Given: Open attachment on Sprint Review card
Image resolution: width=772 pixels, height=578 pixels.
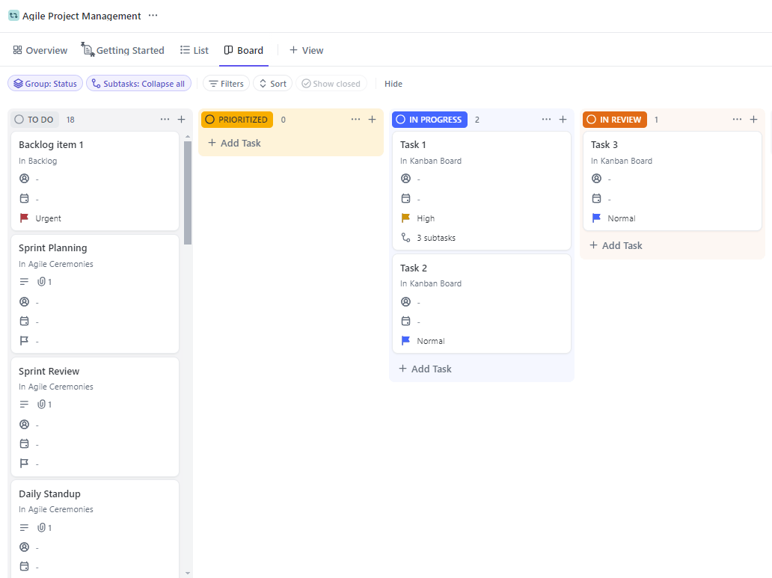Looking at the screenshot, I should 45,405.
